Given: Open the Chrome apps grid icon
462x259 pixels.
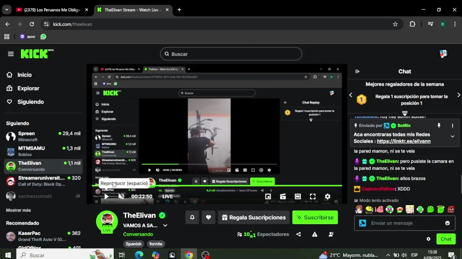Looking at the screenshot, I should click(6, 37).
